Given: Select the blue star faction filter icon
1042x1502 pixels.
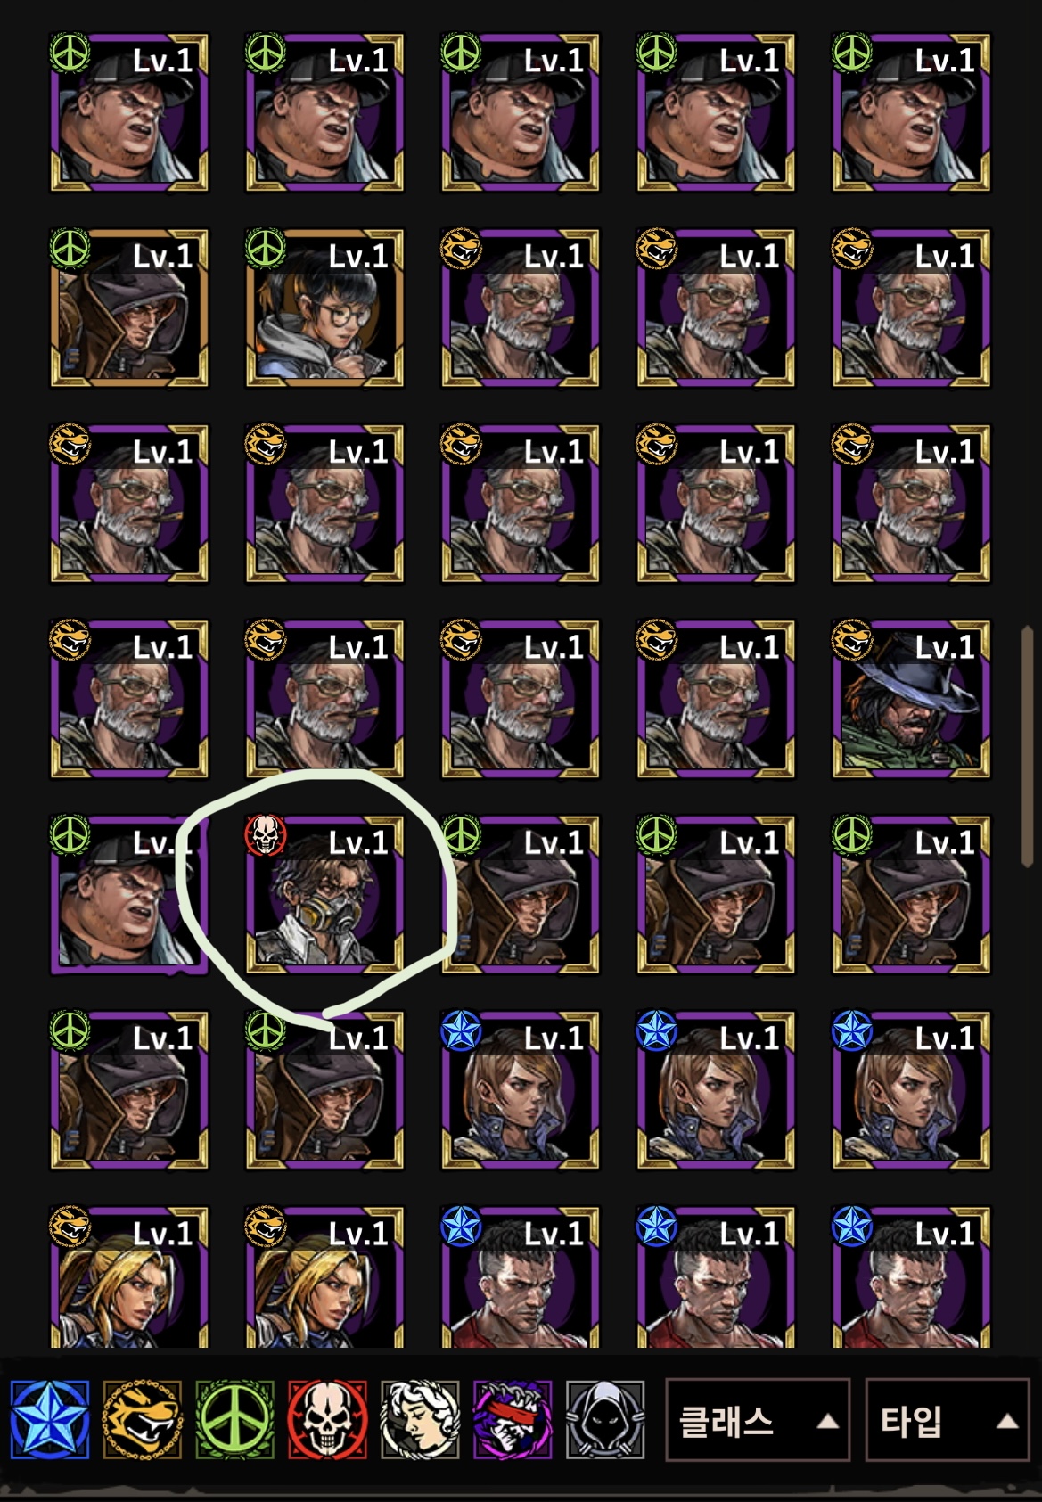Looking at the screenshot, I should 50,1420.
